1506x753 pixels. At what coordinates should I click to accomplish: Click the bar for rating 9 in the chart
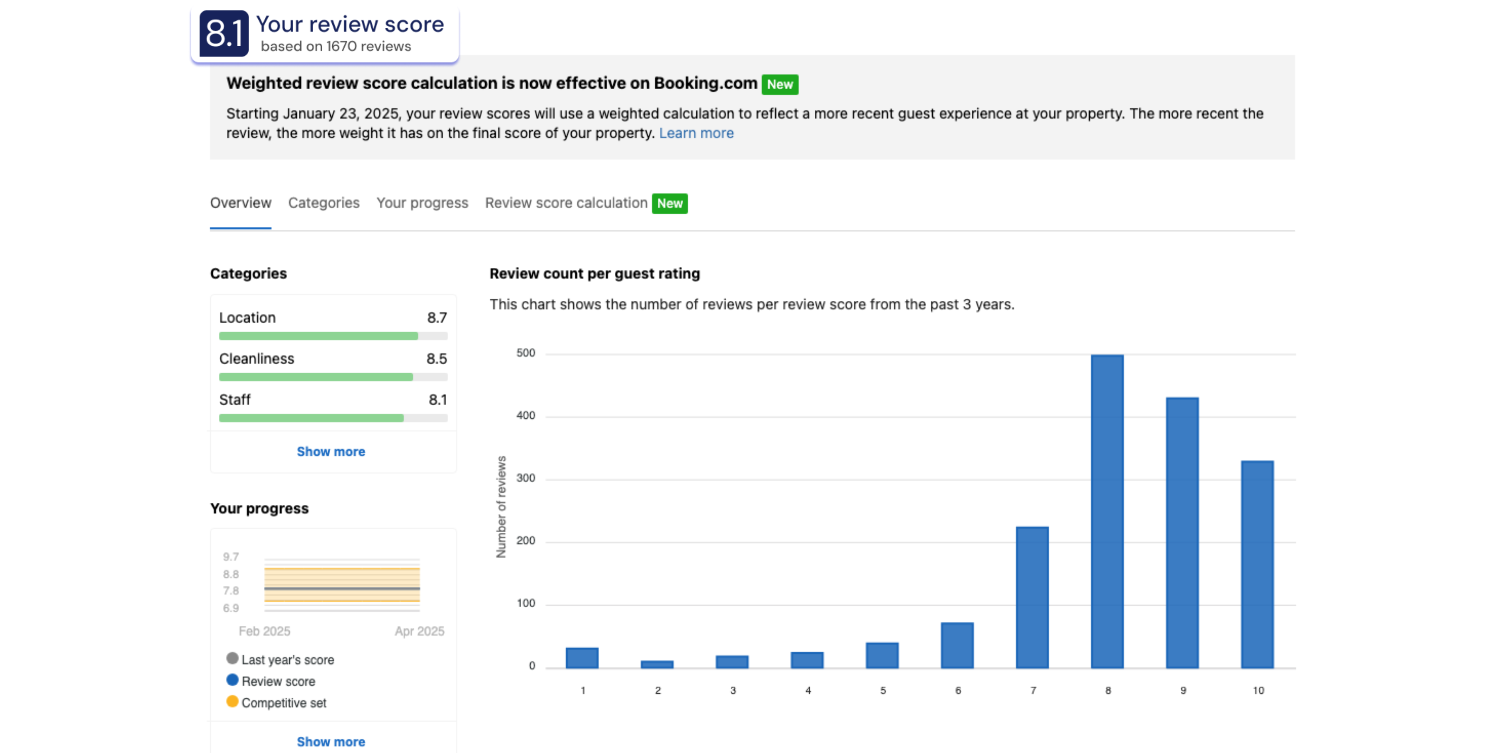pos(1182,533)
